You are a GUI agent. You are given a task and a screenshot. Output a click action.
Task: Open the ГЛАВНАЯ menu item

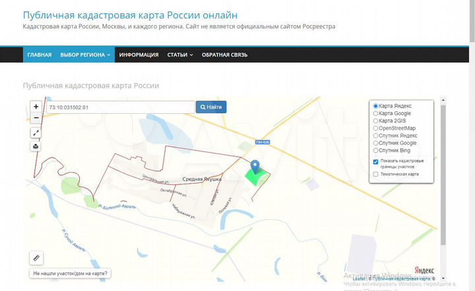40,55
